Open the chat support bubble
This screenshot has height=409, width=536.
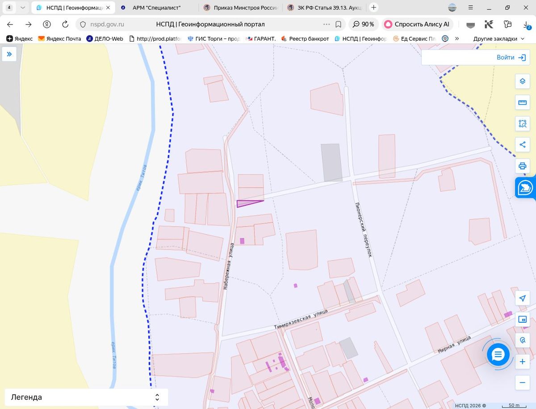coord(498,355)
